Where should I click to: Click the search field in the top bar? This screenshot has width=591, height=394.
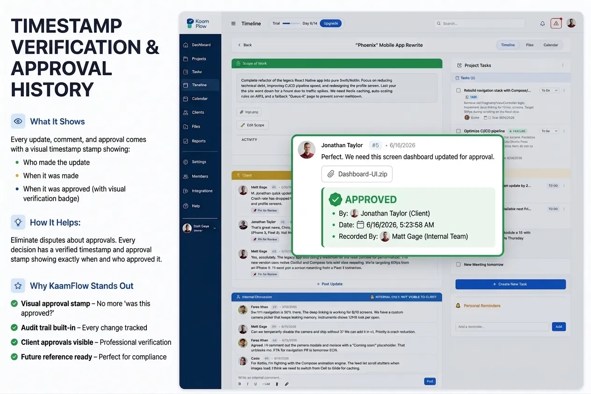tap(479, 23)
